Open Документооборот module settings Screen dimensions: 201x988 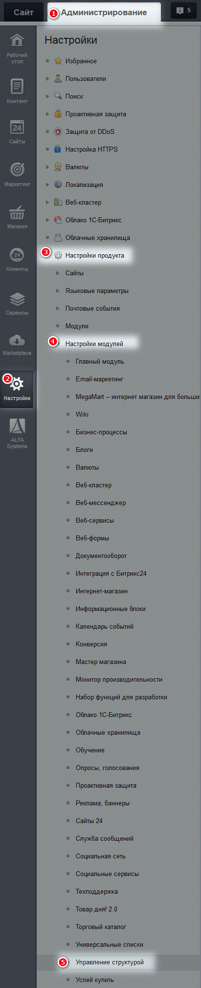click(101, 556)
